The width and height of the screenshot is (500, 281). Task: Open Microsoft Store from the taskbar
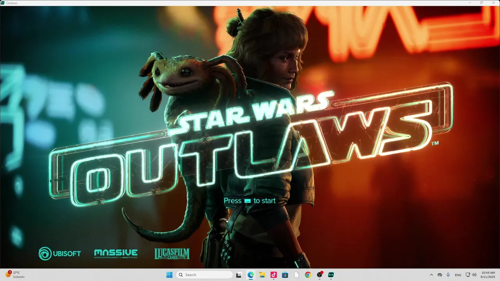click(x=285, y=275)
